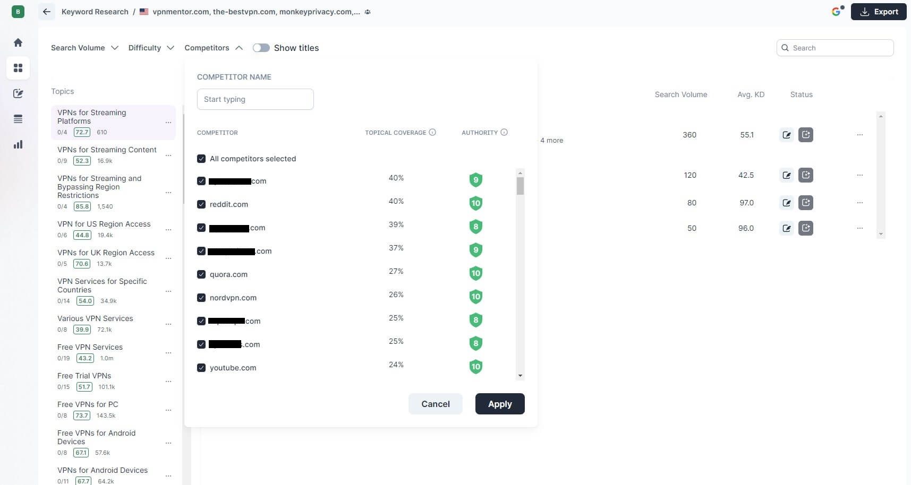
Task: Uncheck the competitor checkbox with 37% coverage
Action: [x=201, y=251]
